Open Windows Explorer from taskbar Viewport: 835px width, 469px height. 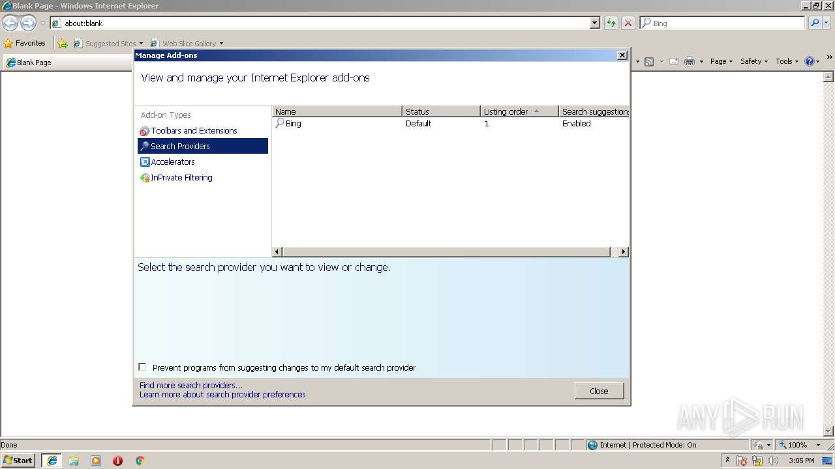click(74, 461)
